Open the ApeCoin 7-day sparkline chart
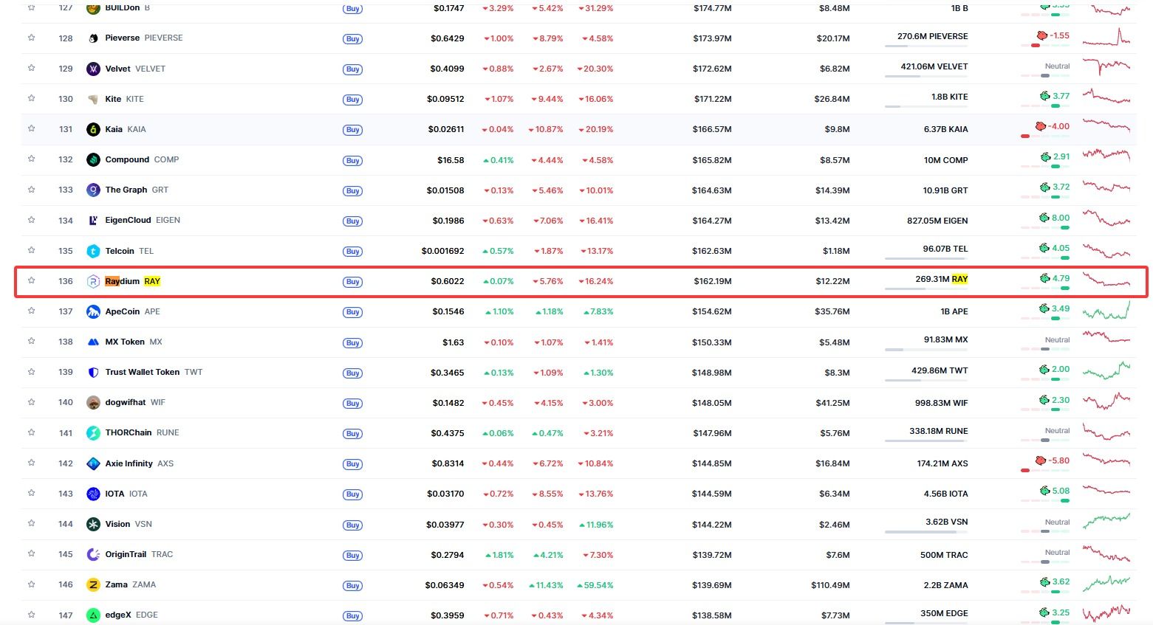The height and width of the screenshot is (625, 1153). tap(1106, 311)
